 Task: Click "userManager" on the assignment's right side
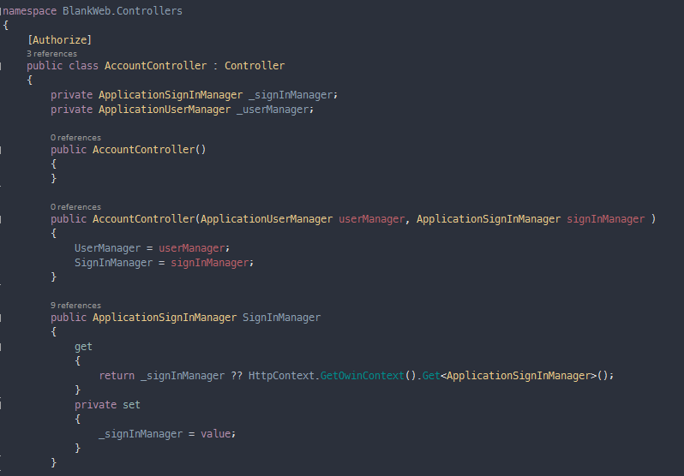coord(191,248)
